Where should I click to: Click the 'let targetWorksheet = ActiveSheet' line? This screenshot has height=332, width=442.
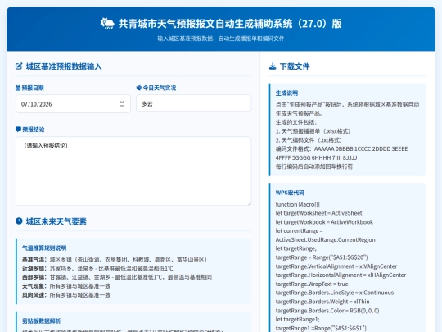click(x=319, y=213)
